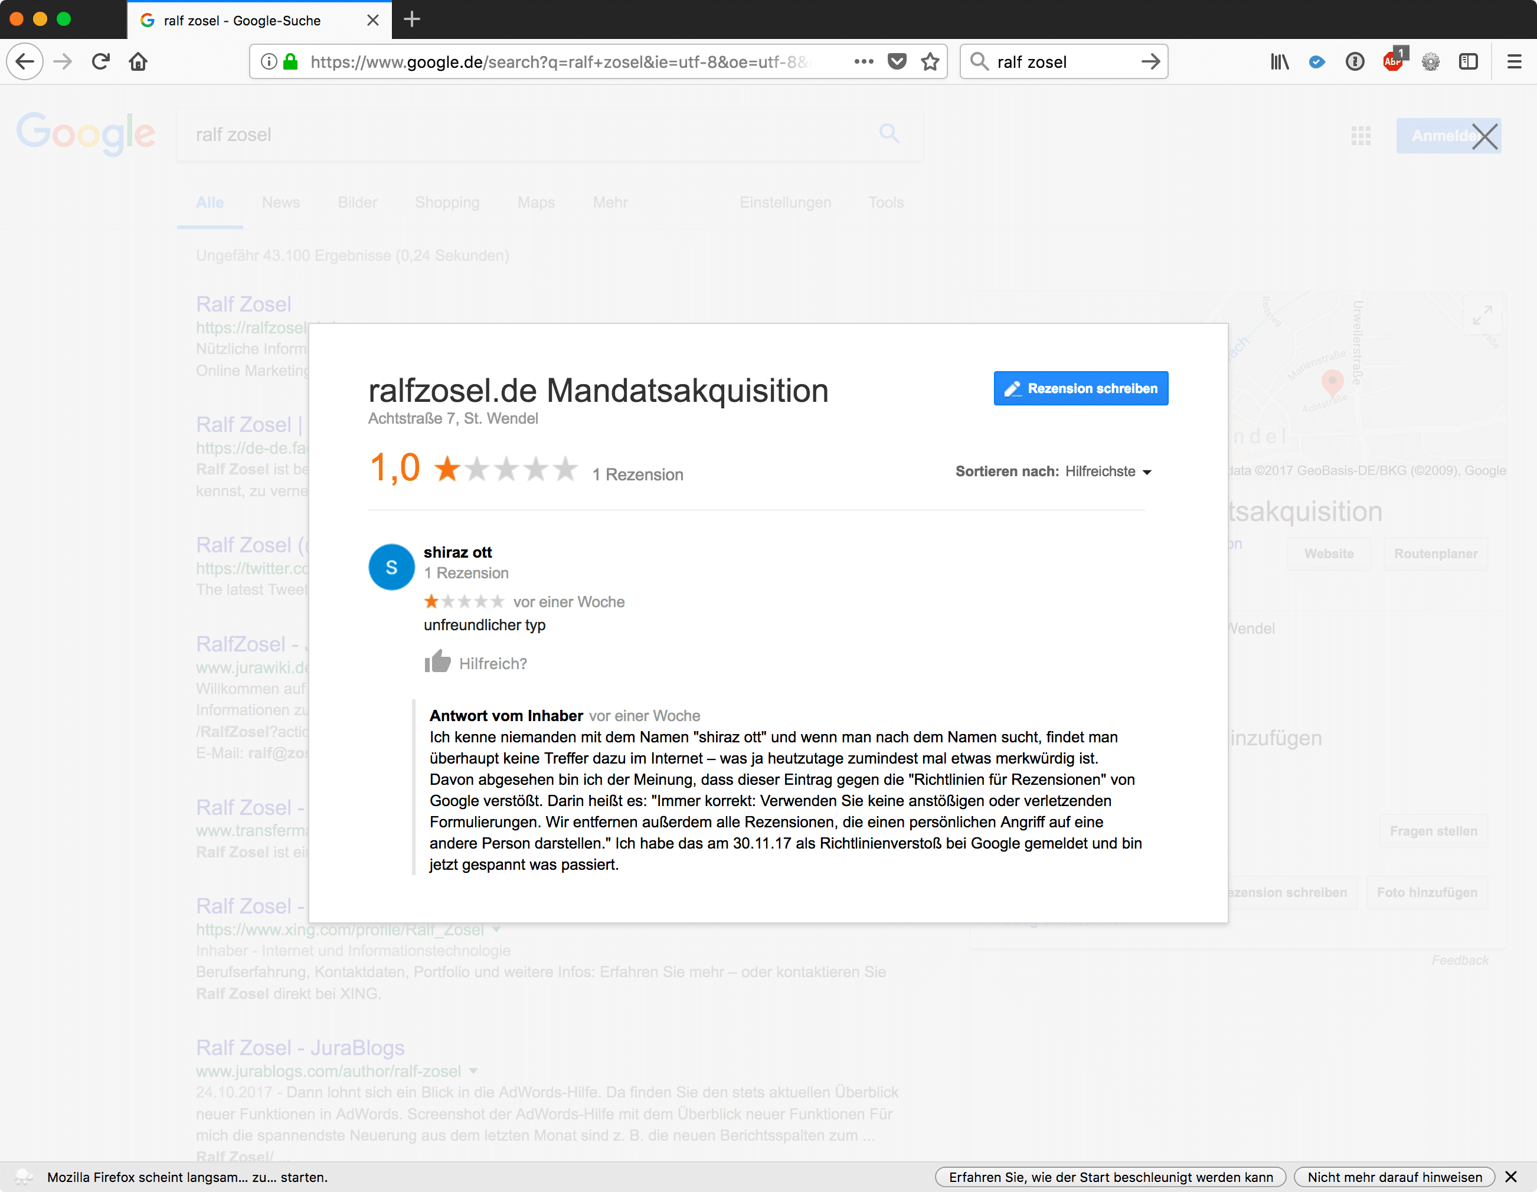Select the ralf zosel Google-Suche tab

point(243,21)
